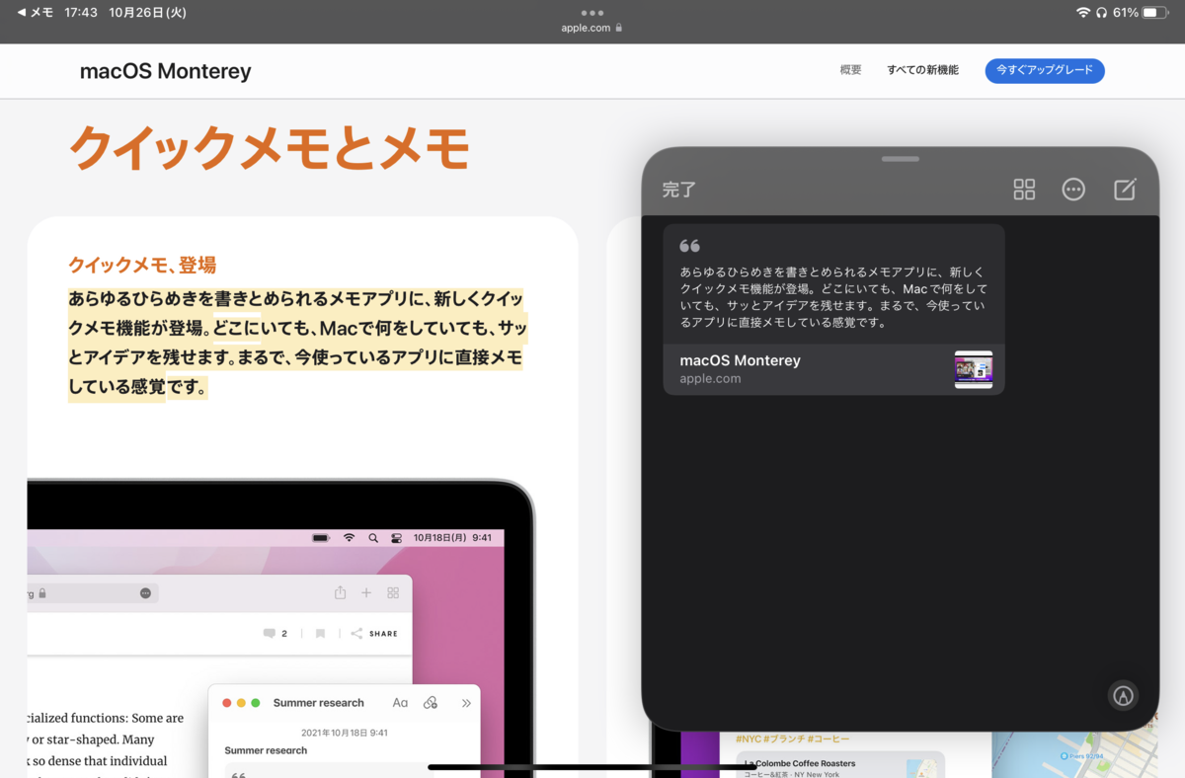Open the macOS Monterey link preview thumbnail
This screenshot has height=778, width=1185.
click(974, 369)
